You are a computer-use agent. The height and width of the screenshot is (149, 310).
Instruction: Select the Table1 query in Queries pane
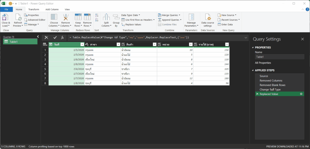pyautogui.click(x=20, y=42)
